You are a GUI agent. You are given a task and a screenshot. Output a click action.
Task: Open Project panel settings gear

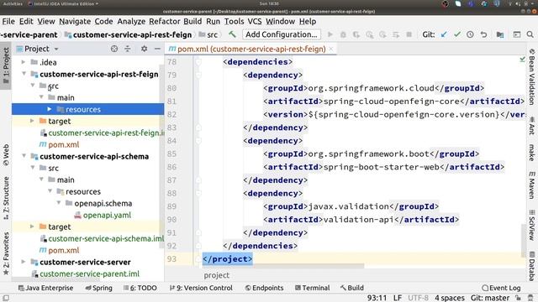pos(144,49)
